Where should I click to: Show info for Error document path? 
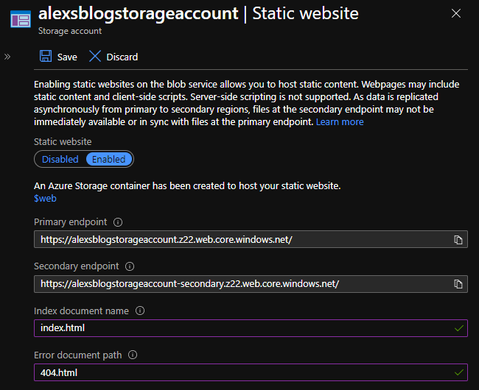[133, 355]
